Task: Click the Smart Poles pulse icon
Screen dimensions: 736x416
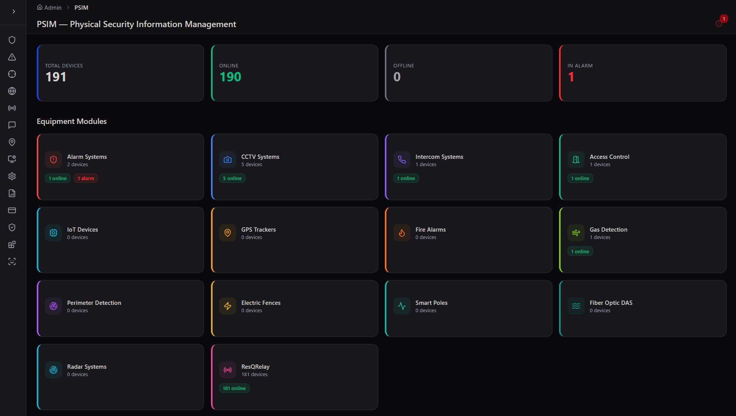Action: [x=402, y=306]
